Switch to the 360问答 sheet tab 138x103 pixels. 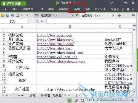point(46,96)
